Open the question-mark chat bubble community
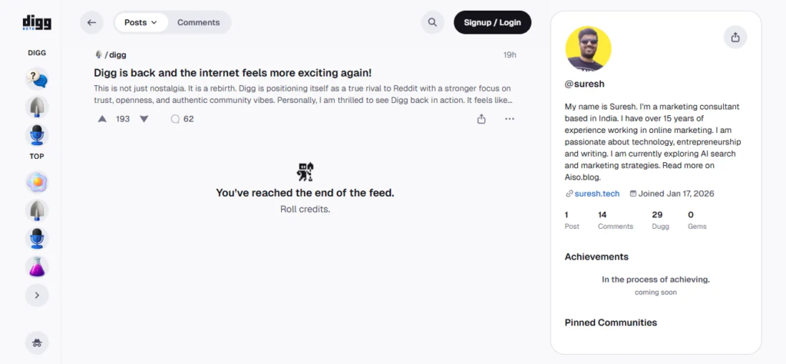This screenshot has height=364, width=786. [x=37, y=78]
